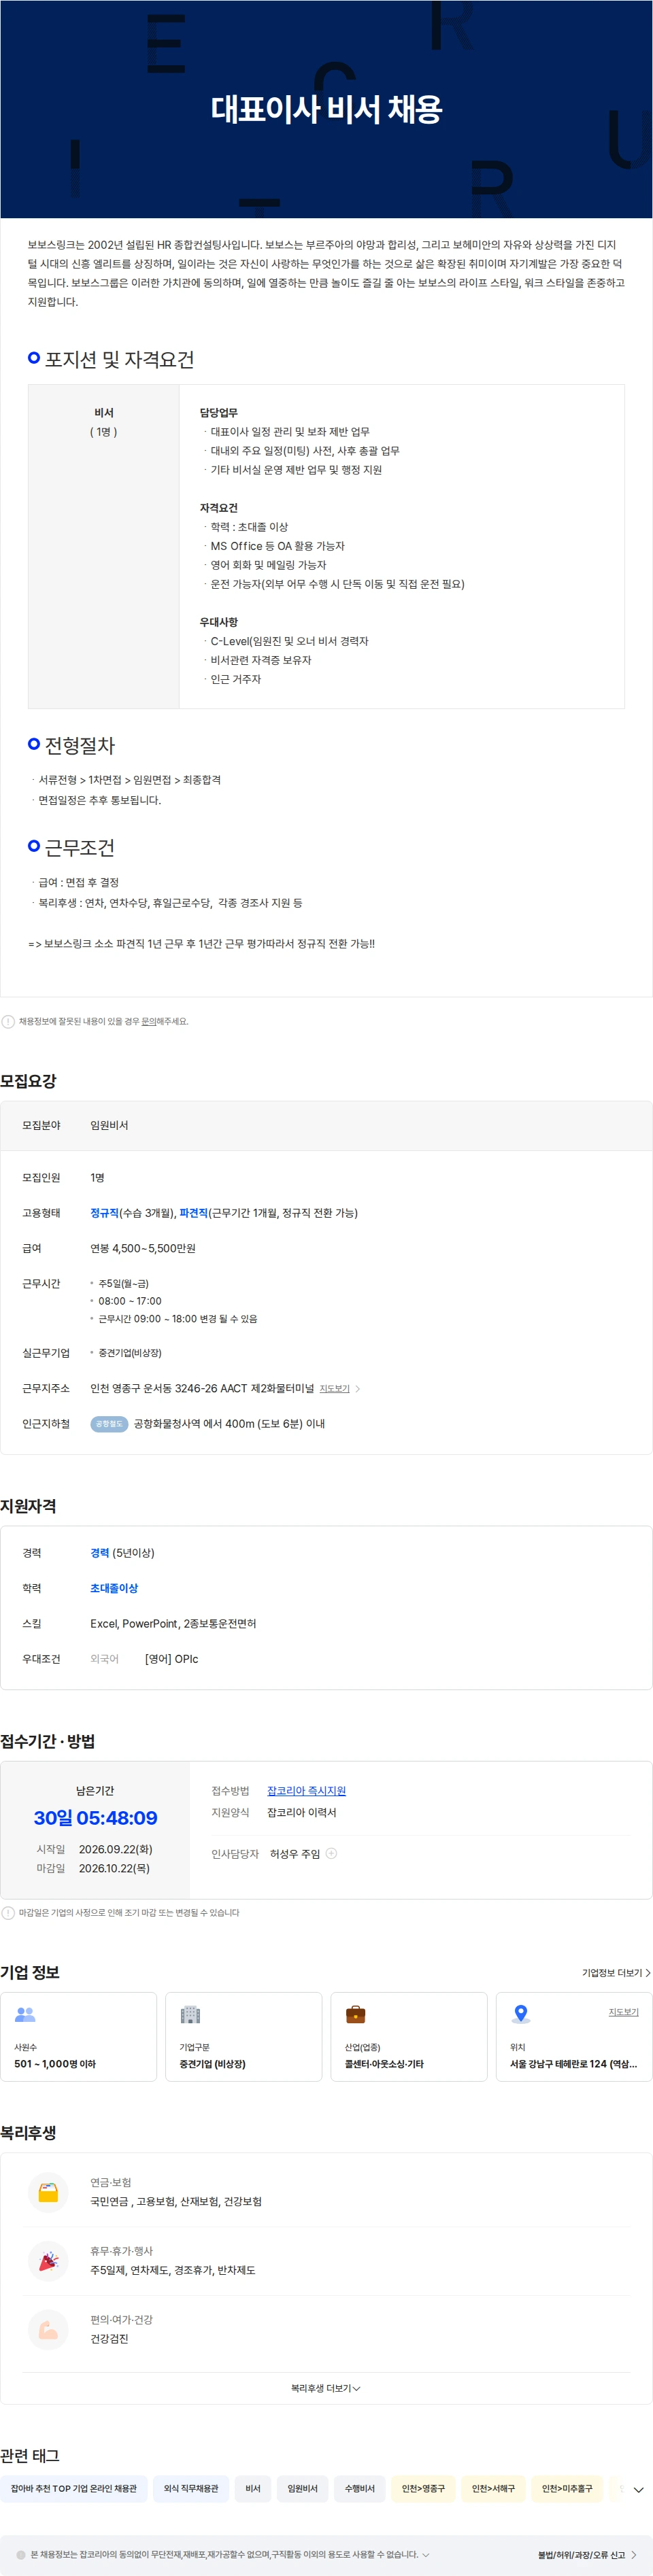653x2576 pixels.
Task: Click the 공항철도 subway badge
Action: click(x=109, y=1423)
